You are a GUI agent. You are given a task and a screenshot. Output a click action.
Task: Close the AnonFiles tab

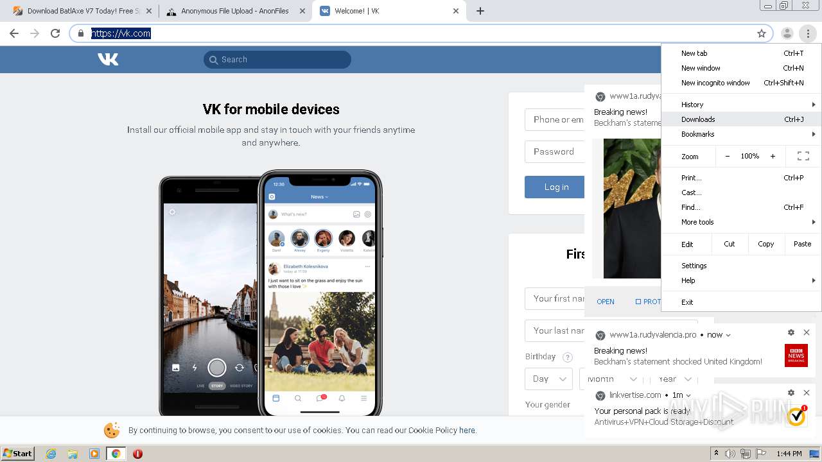pos(303,11)
